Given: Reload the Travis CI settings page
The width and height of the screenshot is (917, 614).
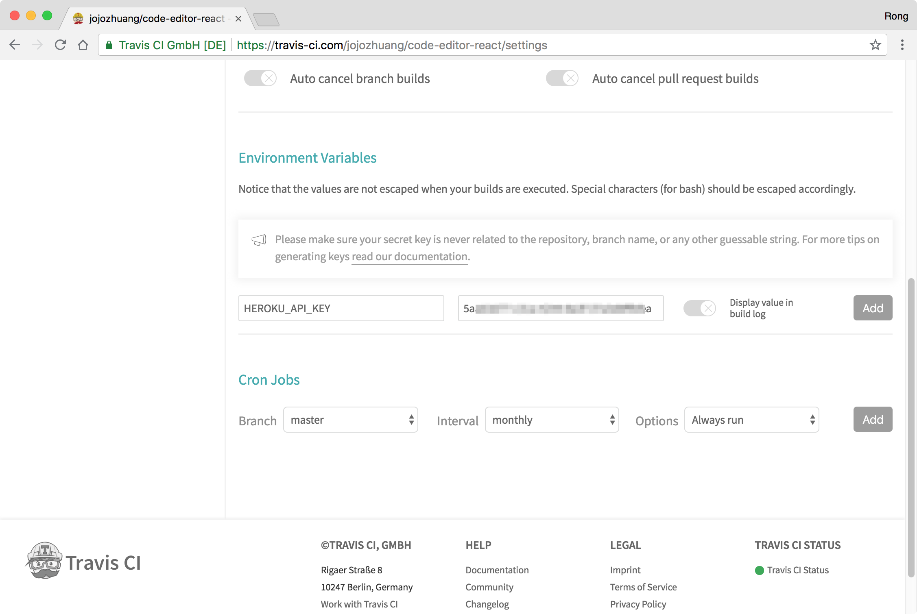Looking at the screenshot, I should click(60, 45).
